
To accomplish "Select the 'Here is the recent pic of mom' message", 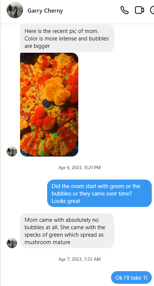I will click(x=67, y=38).
